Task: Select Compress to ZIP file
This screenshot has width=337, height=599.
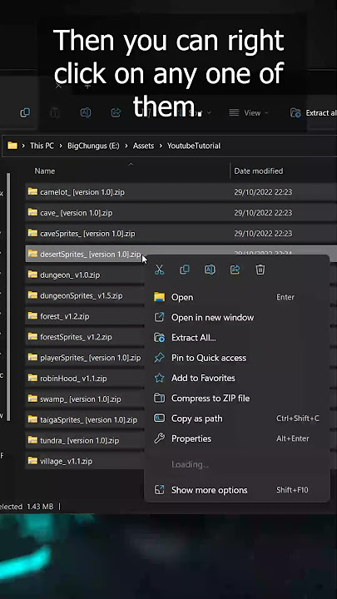Action: point(237,399)
